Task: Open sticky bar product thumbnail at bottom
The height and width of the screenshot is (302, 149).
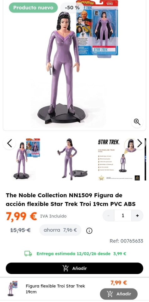Action: pos(12,288)
